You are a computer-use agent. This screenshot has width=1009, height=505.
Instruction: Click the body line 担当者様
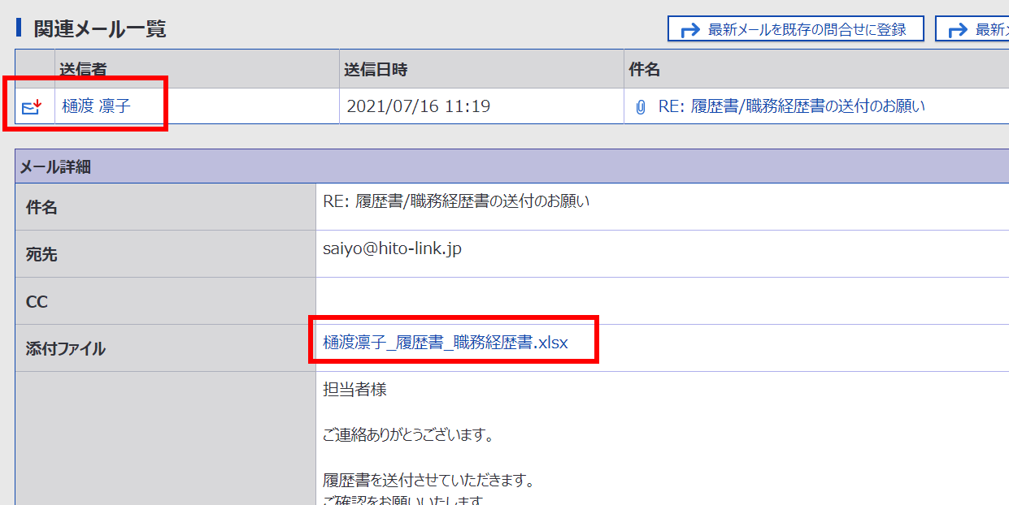tap(354, 390)
